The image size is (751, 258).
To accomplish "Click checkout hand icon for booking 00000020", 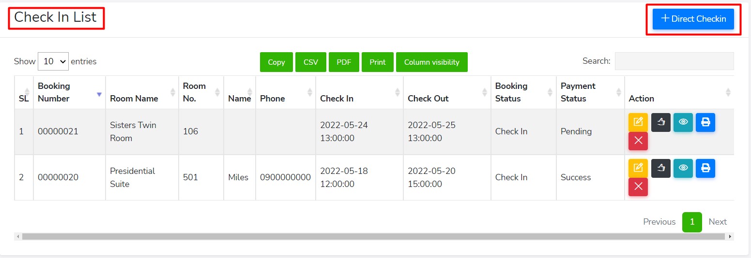I will click(x=660, y=168).
